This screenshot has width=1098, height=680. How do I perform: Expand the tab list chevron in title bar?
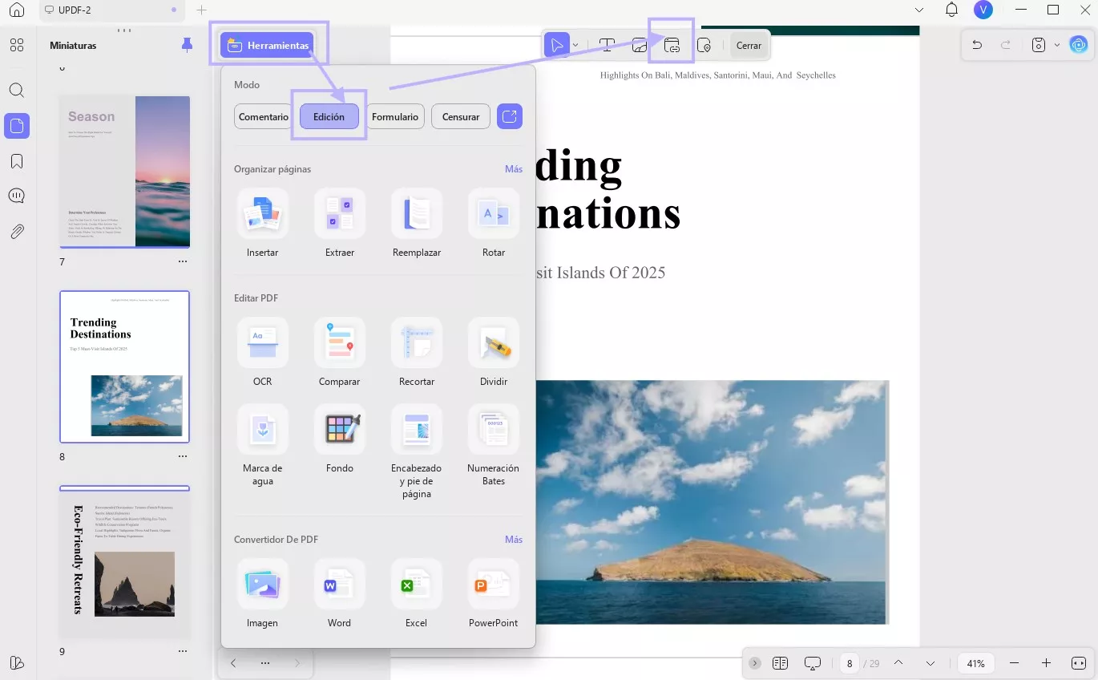tap(919, 10)
